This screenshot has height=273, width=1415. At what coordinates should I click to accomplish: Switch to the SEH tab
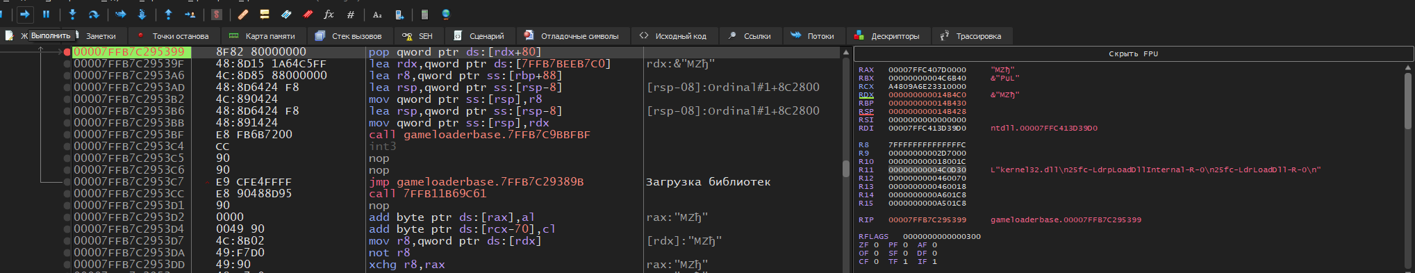point(418,36)
